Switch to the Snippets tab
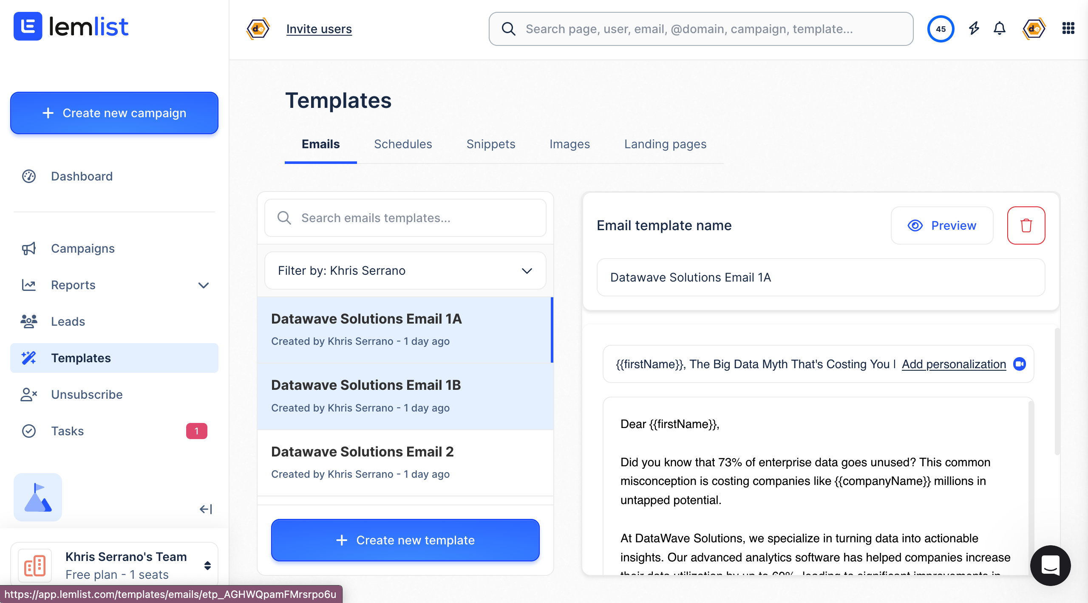Image resolution: width=1088 pixels, height=603 pixels. pos(490,144)
